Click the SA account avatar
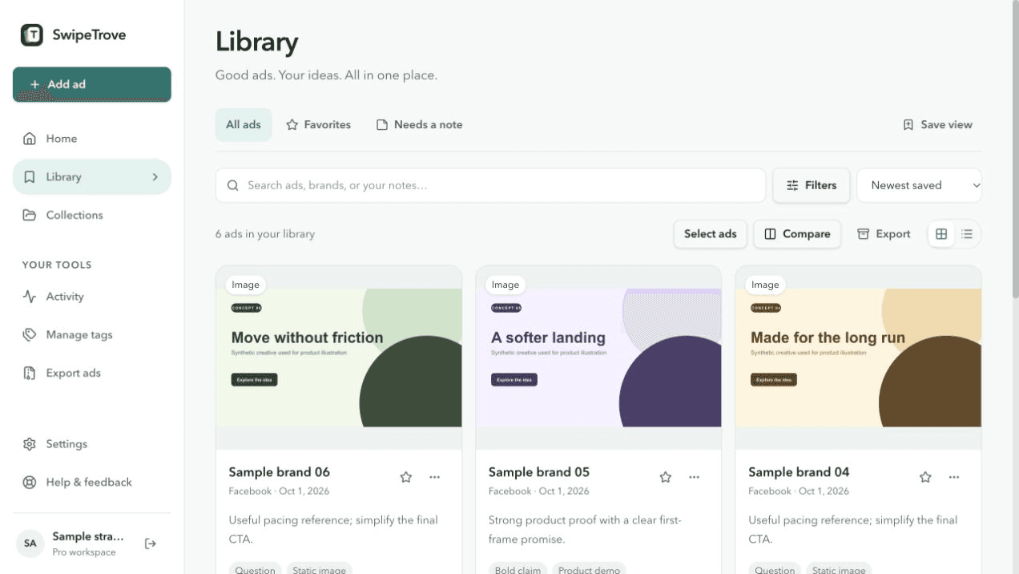The image size is (1019, 574). [30, 544]
